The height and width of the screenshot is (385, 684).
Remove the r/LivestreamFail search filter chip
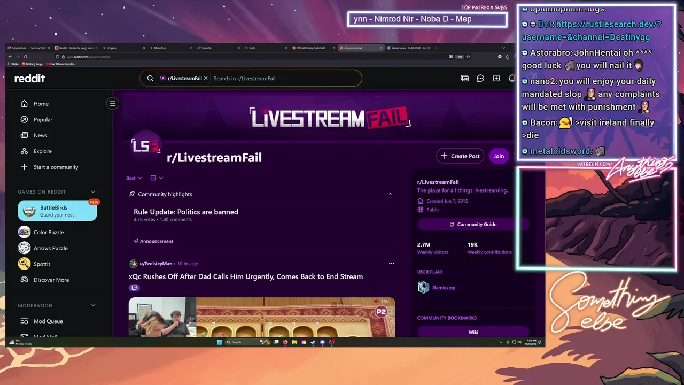[206, 78]
